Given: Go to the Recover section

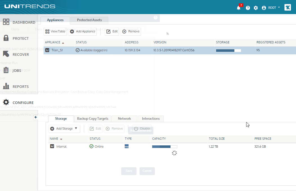Looking at the screenshot, I should tap(19, 54).
